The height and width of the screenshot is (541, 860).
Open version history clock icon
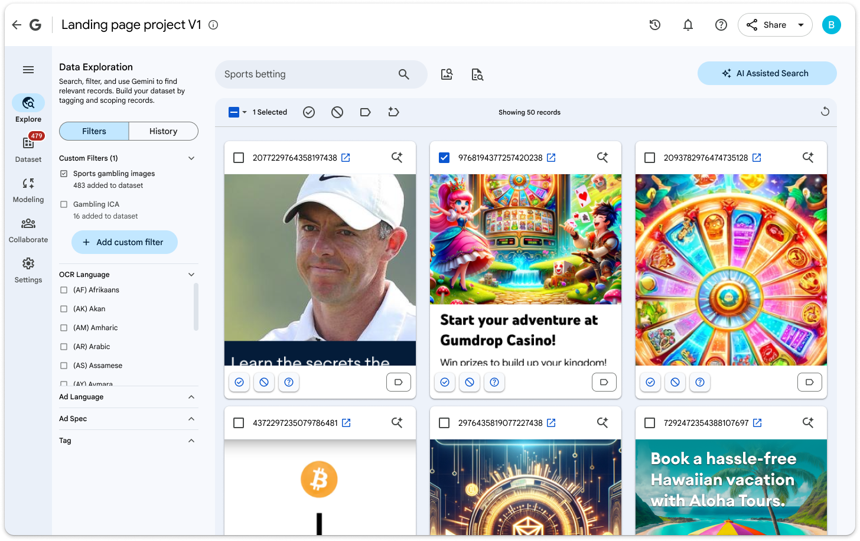point(654,25)
